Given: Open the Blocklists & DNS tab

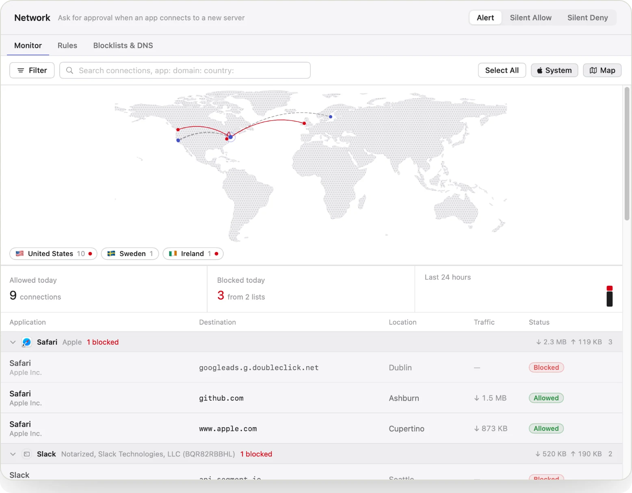Looking at the screenshot, I should pyautogui.click(x=123, y=46).
